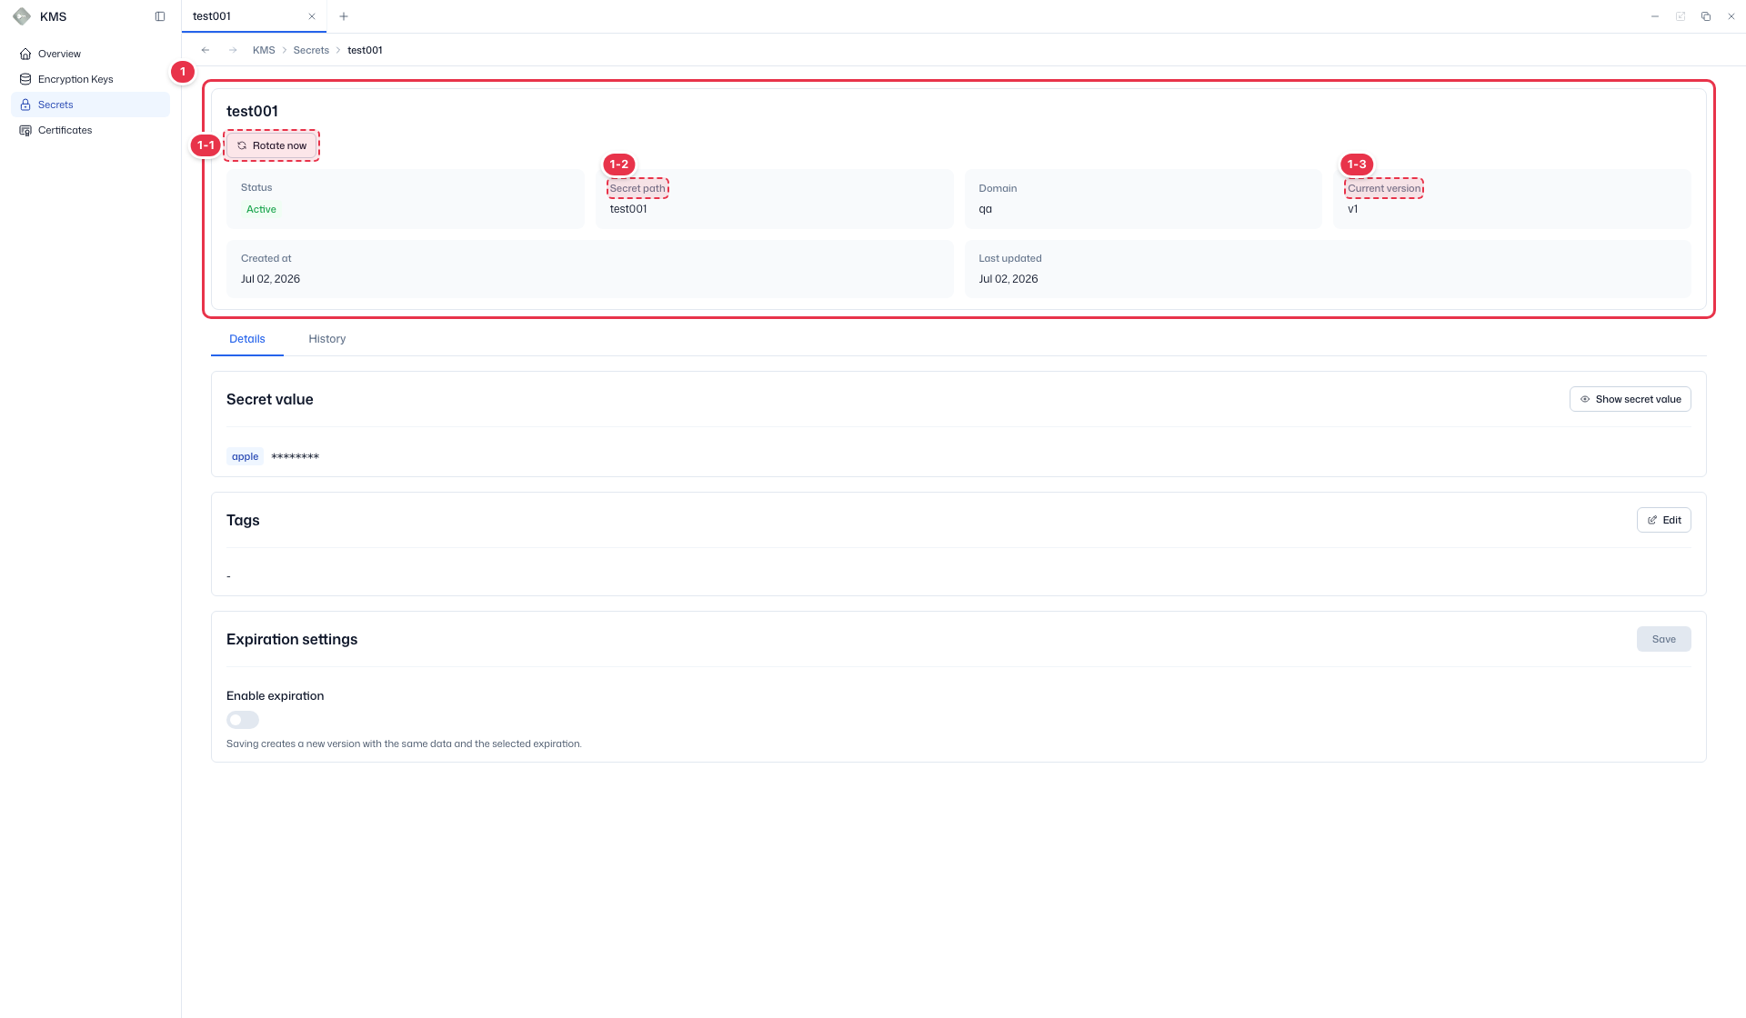Click Show secret value button

(1631, 399)
